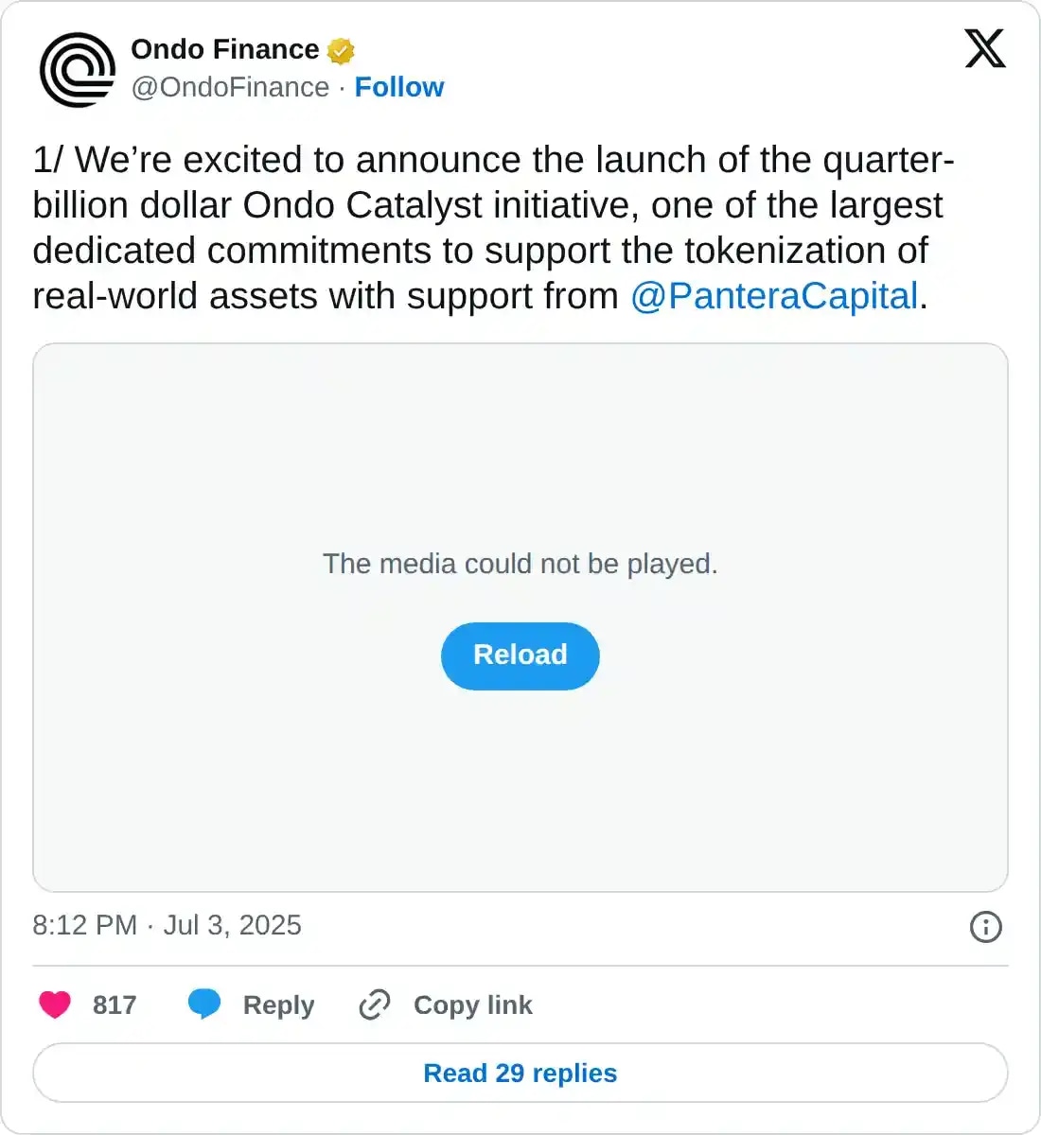
Task: Open the @OndoFinance handle link
Action: click(228, 87)
